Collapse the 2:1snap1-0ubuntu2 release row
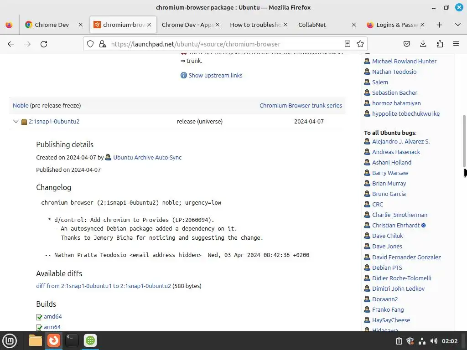This screenshot has height=350, width=467. [x=16, y=121]
